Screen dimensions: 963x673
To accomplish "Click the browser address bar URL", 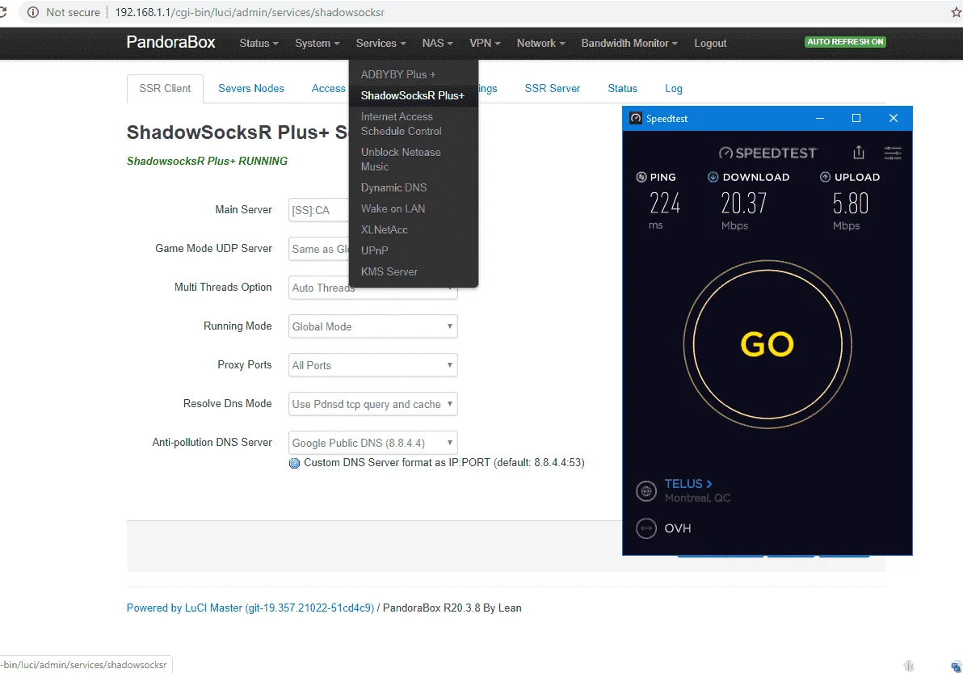I will 250,12.
